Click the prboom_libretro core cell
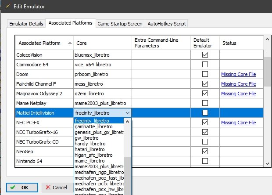 [x=103, y=74]
